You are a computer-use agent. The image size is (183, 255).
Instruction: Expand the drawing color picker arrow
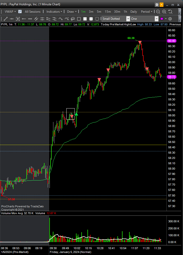(166, 19)
